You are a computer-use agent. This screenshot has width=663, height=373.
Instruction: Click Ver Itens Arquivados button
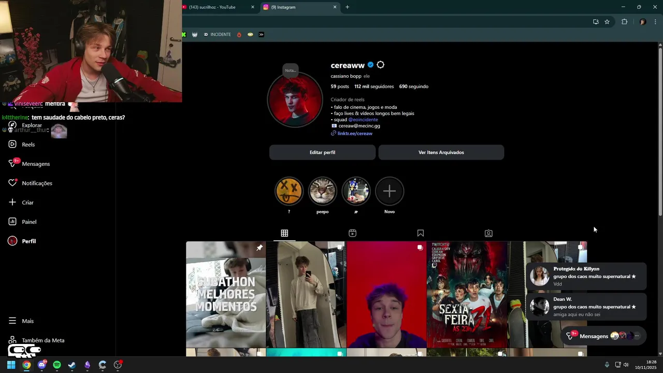click(441, 152)
